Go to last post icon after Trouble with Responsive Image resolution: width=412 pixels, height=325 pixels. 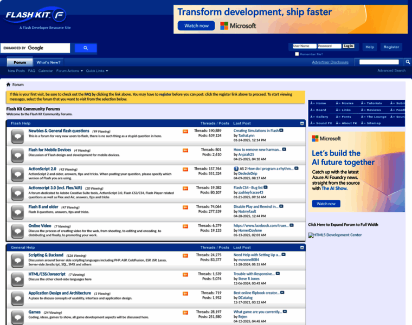pyautogui.click(x=278, y=274)
